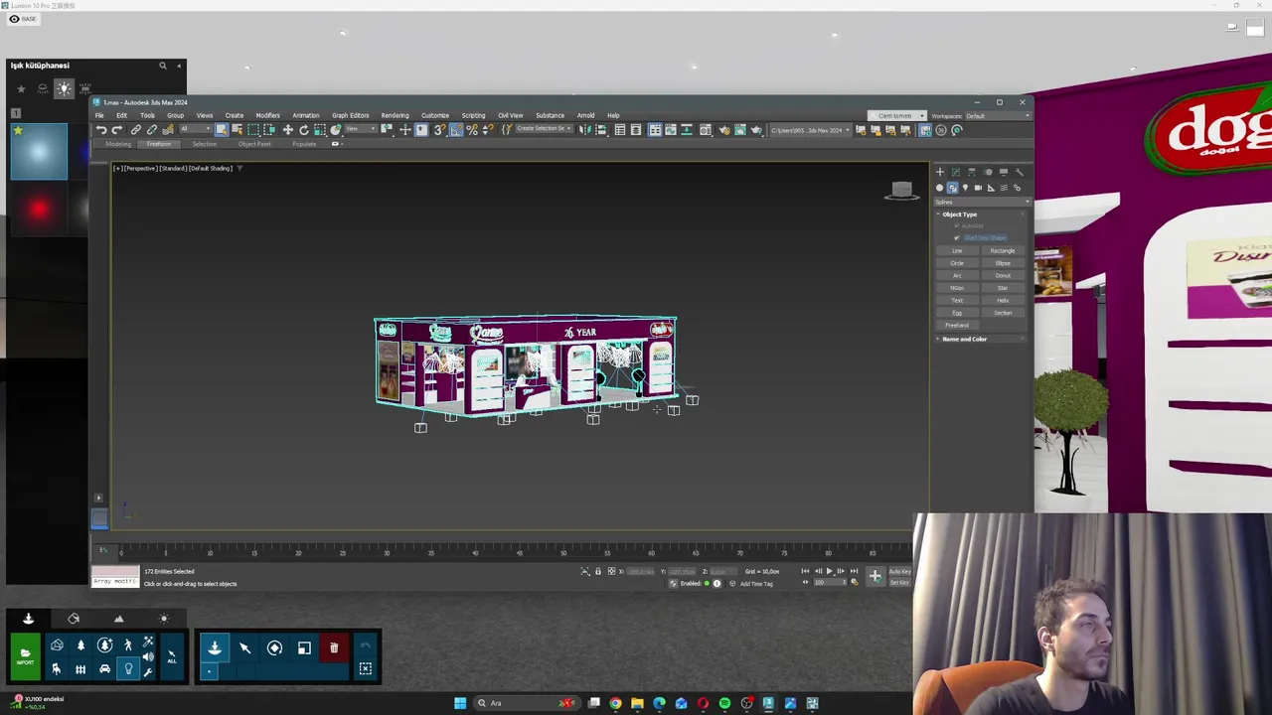Choose the Lumion lights bulb category icon
Screen dimensions: 1272x715
(128, 669)
